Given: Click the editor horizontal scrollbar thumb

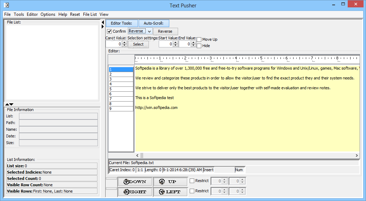Looking at the screenshot, I should tap(142, 155).
